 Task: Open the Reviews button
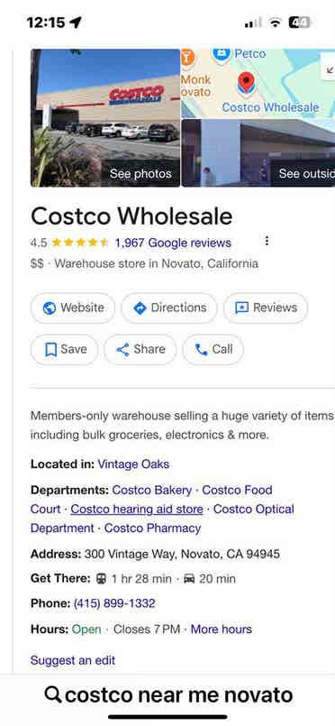tap(266, 308)
